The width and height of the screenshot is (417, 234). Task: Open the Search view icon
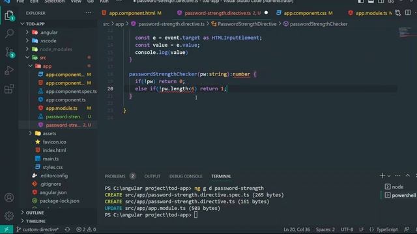click(x=9, y=34)
